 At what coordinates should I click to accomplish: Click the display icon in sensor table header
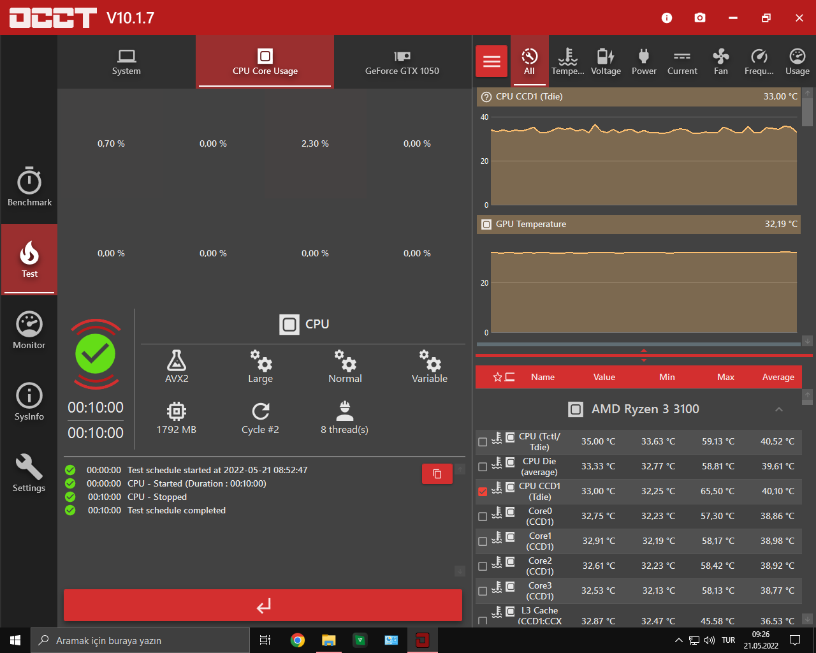click(509, 377)
